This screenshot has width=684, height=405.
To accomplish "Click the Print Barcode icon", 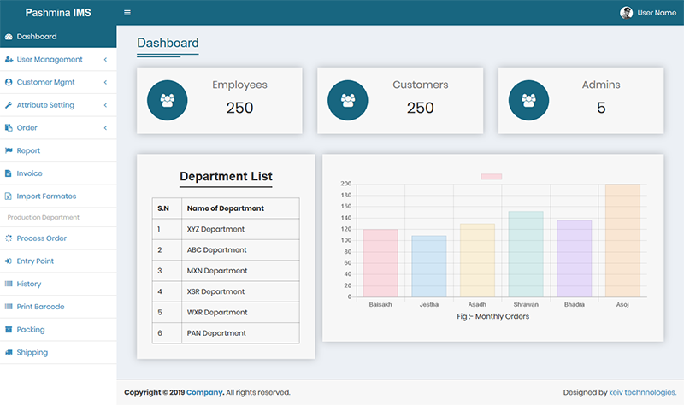I will (9, 307).
